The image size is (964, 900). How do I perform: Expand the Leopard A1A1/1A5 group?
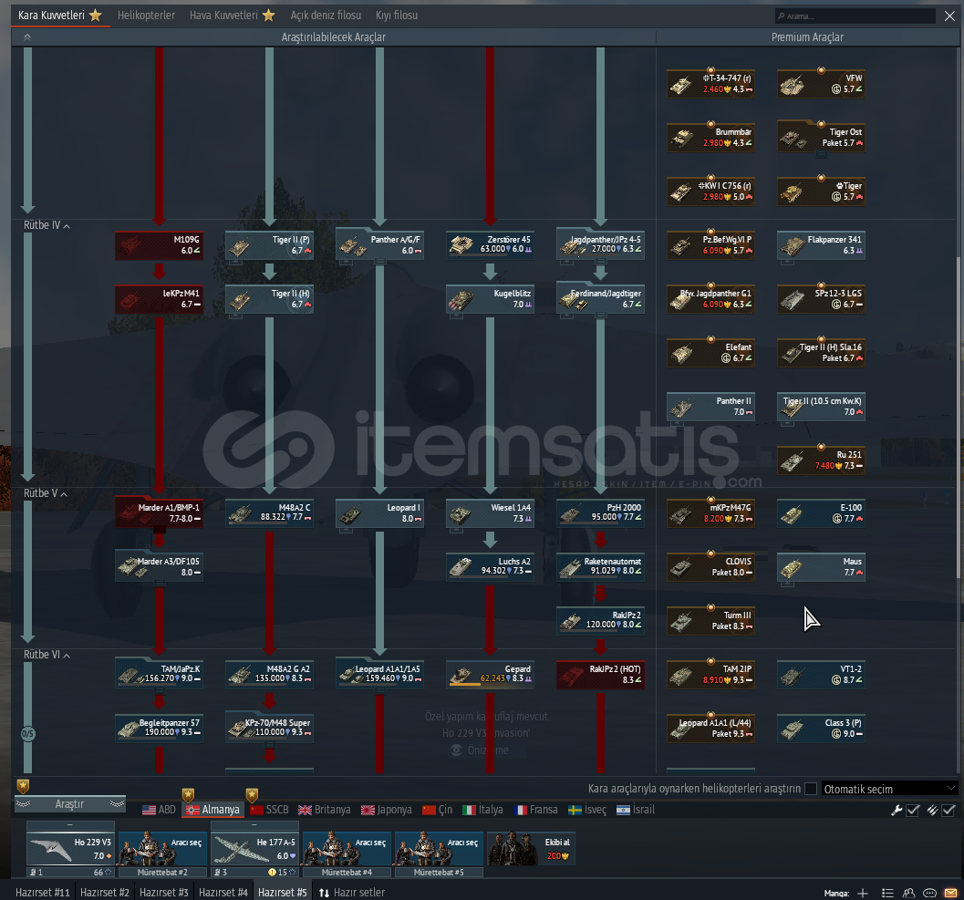tap(380, 691)
